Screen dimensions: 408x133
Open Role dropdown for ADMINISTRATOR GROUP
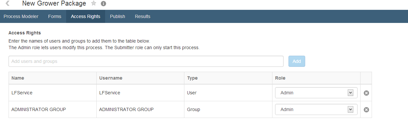pos(316,109)
